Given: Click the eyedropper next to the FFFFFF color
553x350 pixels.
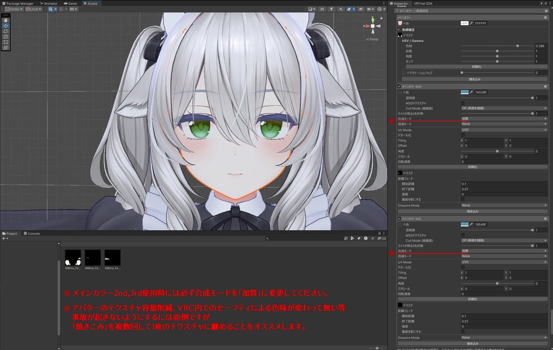Looking at the screenshot, I should coord(472,24).
